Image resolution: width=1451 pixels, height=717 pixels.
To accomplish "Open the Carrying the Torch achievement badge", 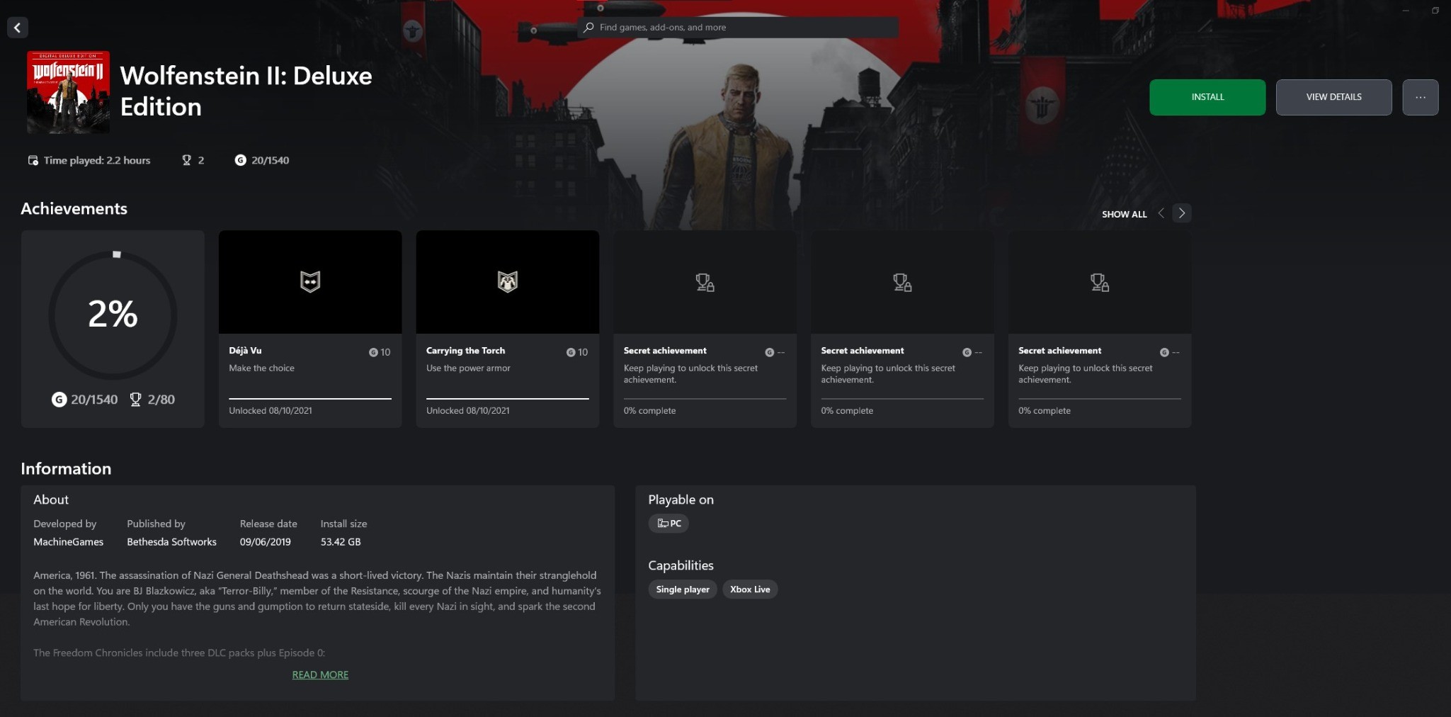I will point(508,281).
